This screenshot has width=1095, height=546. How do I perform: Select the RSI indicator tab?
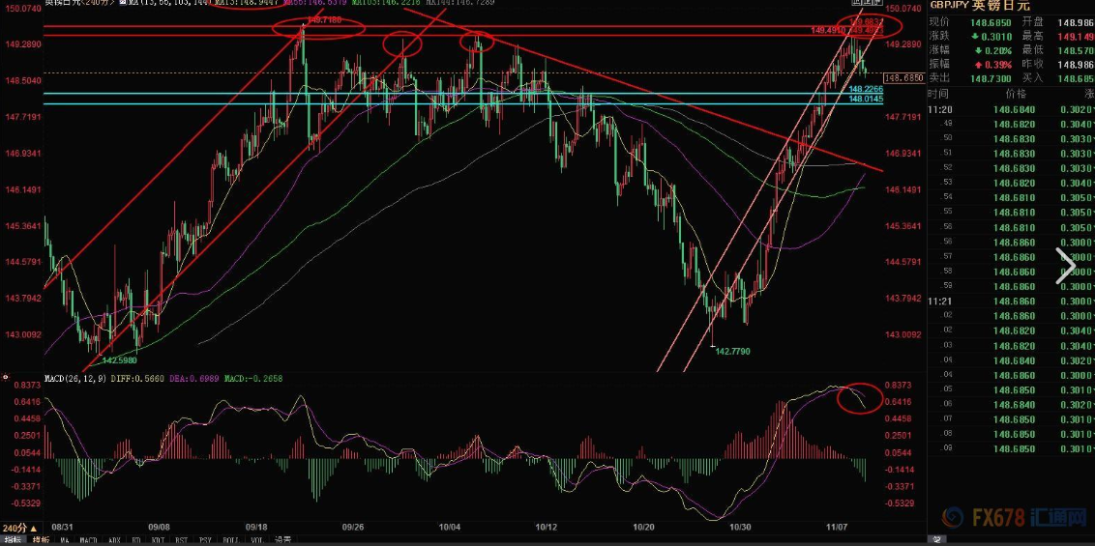181,540
